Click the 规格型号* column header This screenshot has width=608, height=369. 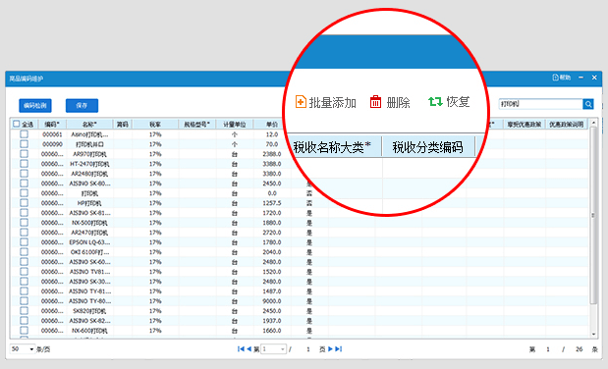point(197,124)
